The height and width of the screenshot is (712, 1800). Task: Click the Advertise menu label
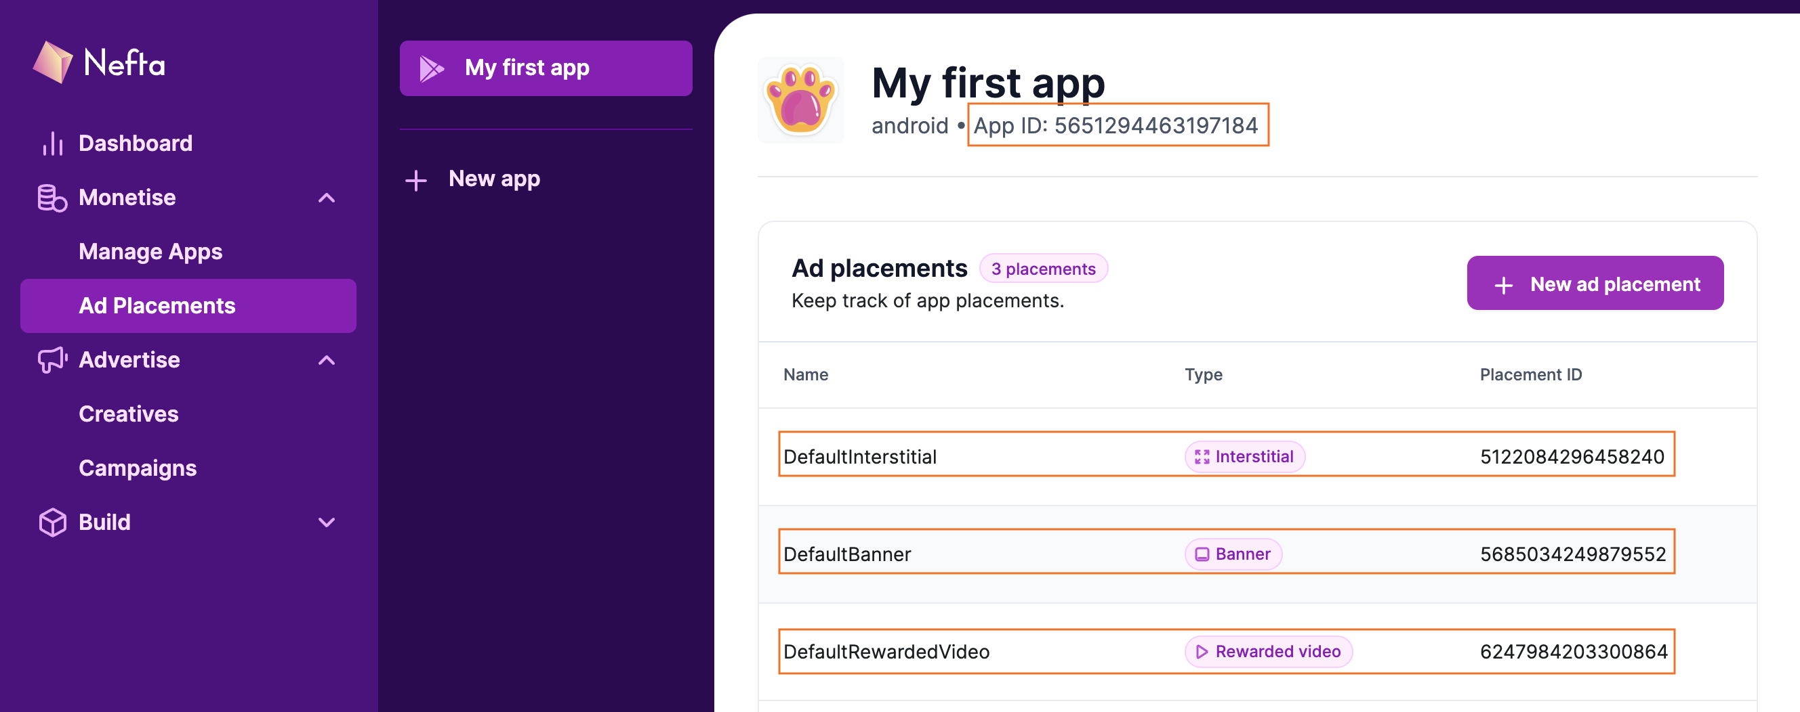129,360
